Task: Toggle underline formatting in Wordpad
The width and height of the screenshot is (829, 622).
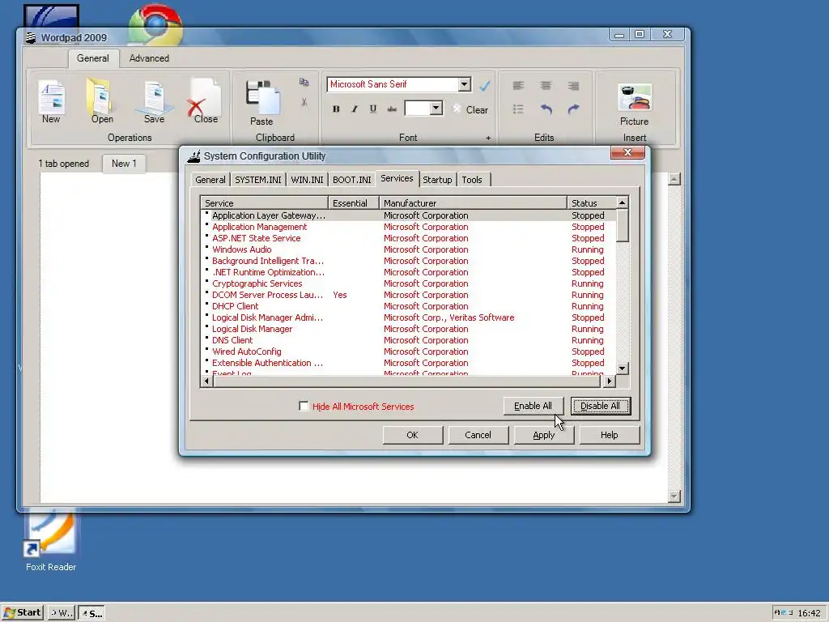Action: 373,109
